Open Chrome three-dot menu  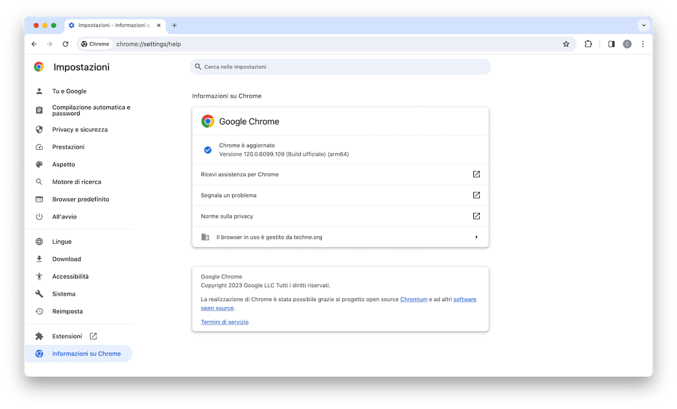click(643, 44)
